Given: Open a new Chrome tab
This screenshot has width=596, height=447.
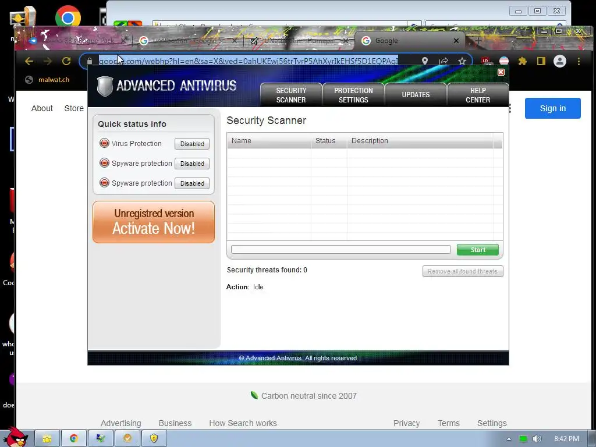Looking at the screenshot, I should [x=478, y=40].
